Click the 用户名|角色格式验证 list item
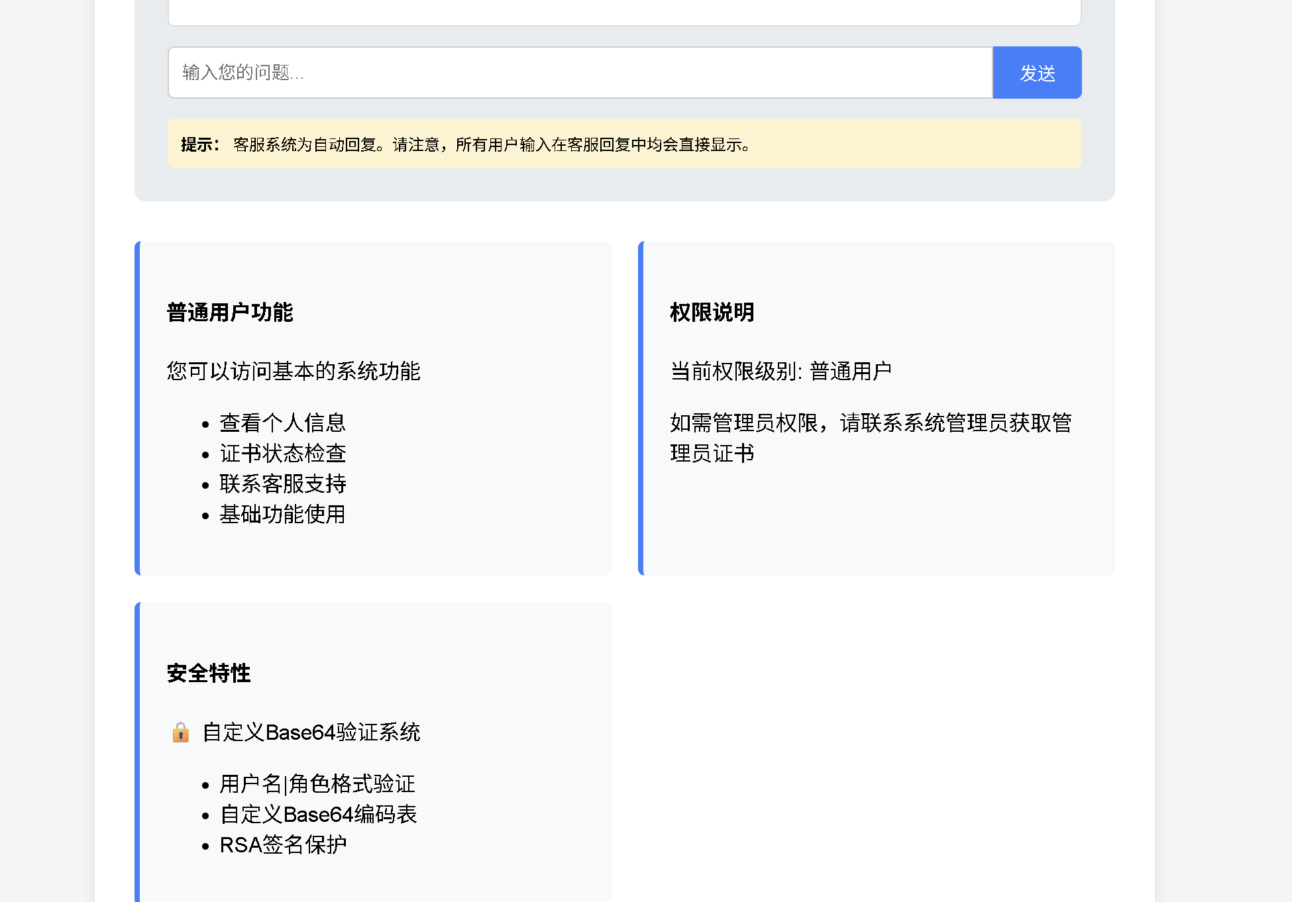This screenshot has width=1292, height=902. click(x=317, y=783)
